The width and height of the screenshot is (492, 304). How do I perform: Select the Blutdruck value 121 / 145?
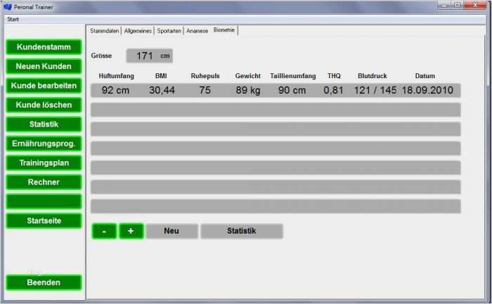pos(375,91)
